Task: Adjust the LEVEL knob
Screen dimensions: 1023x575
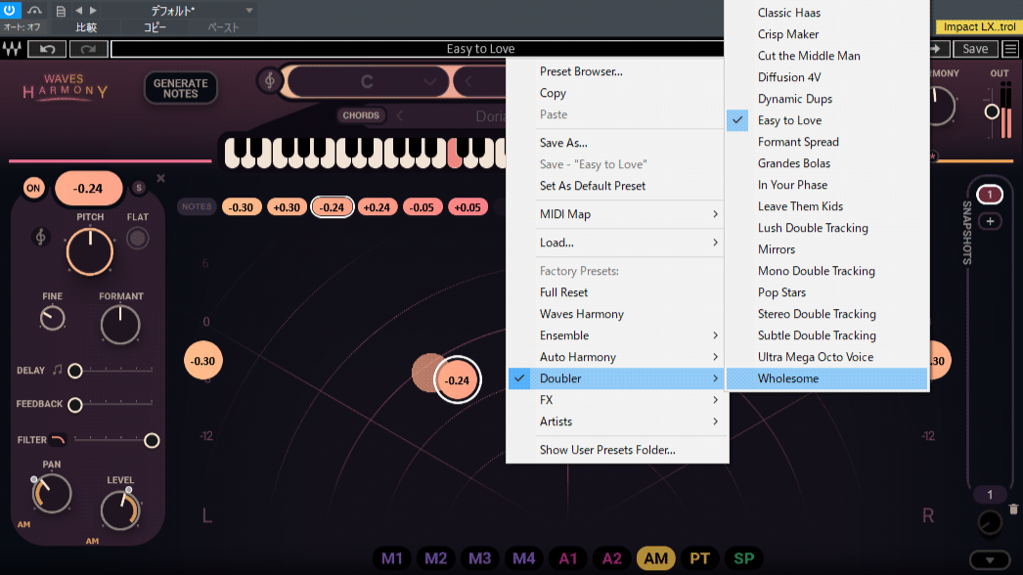Action: [x=120, y=509]
